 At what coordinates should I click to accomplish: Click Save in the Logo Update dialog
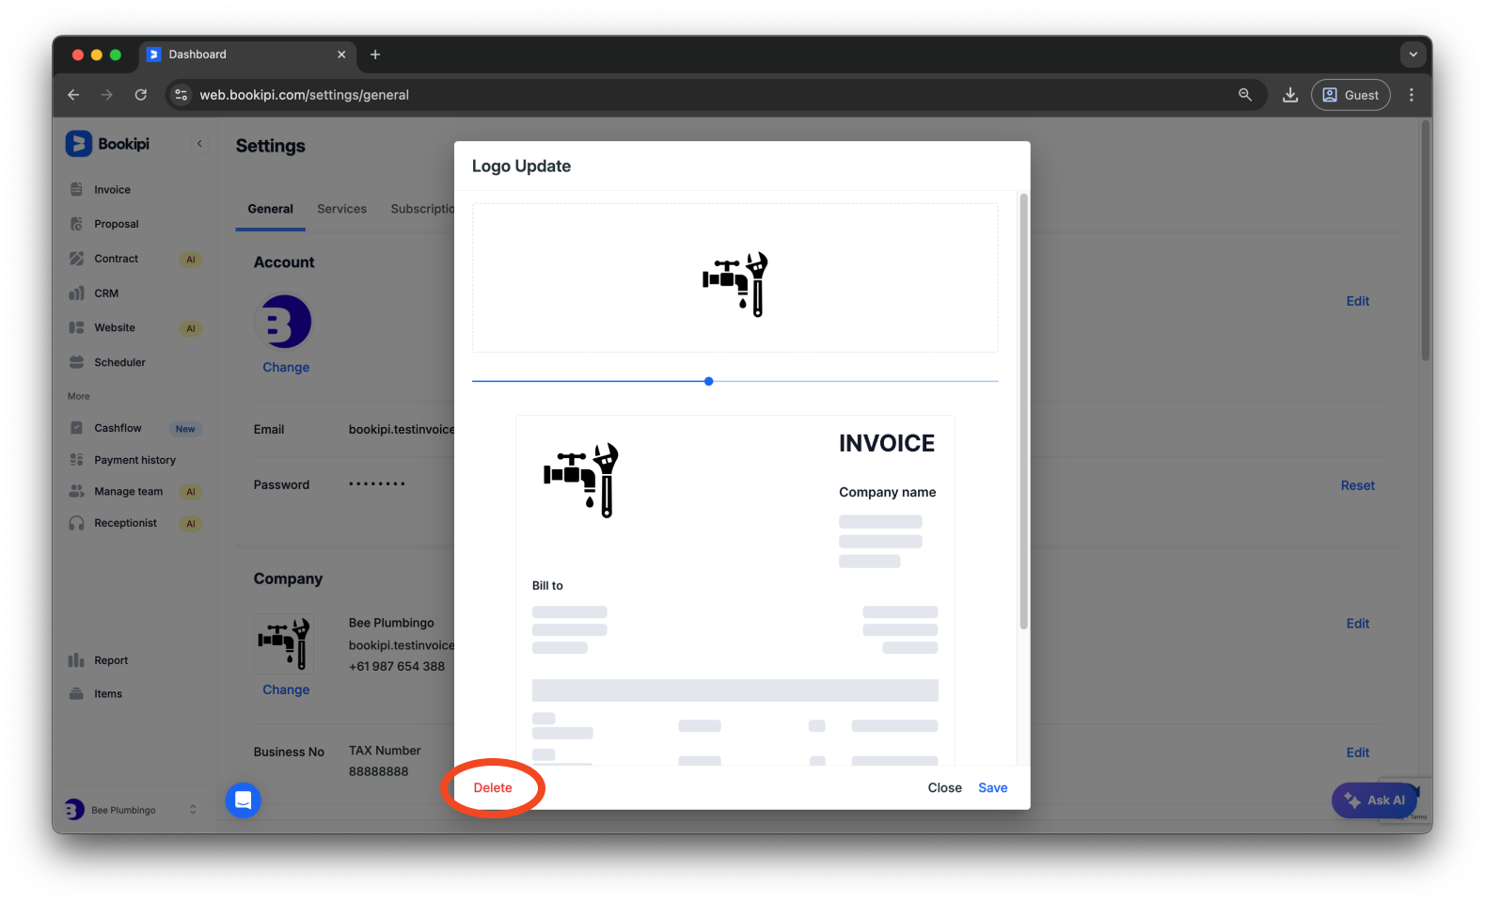click(992, 788)
